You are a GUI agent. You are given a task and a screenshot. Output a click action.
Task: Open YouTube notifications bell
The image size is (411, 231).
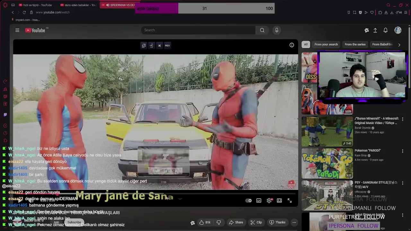coord(385,30)
